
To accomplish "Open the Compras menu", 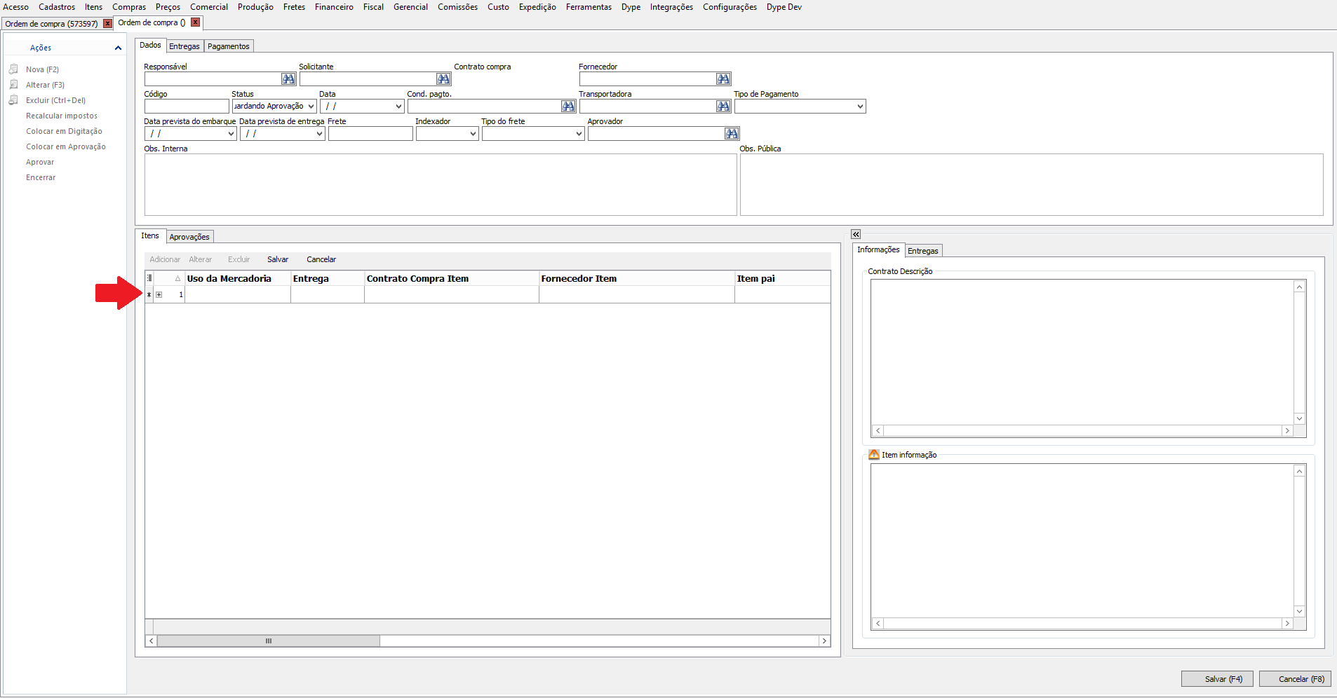I will [129, 7].
